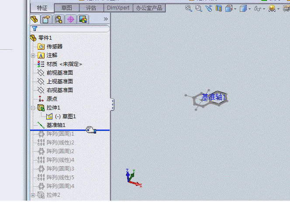Collapse the feature tree panel splitter
Screen dimensions: 290x202
click(112, 104)
